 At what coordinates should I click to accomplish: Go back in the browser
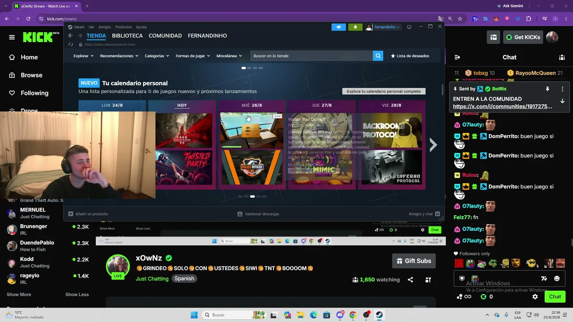(x=7, y=19)
